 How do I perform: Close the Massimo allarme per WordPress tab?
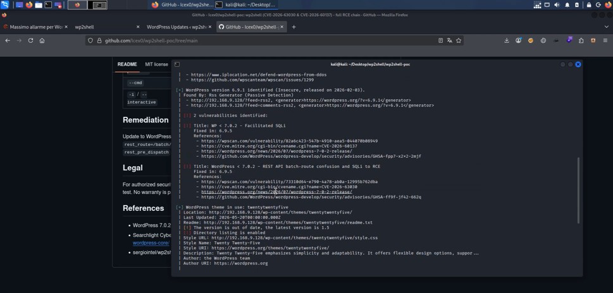[x=66, y=27]
